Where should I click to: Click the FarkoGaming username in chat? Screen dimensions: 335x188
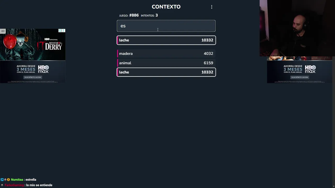click(x=14, y=185)
